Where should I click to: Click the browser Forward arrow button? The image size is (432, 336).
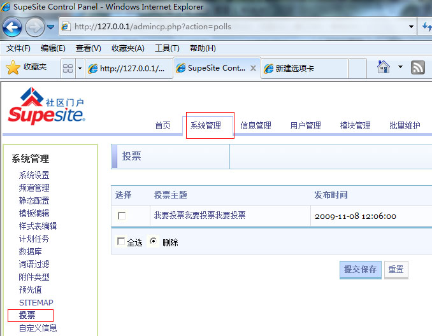pos(34,27)
